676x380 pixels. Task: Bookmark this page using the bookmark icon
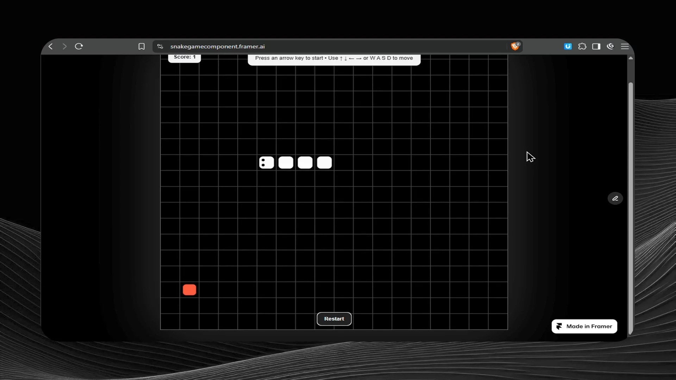click(x=142, y=46)
